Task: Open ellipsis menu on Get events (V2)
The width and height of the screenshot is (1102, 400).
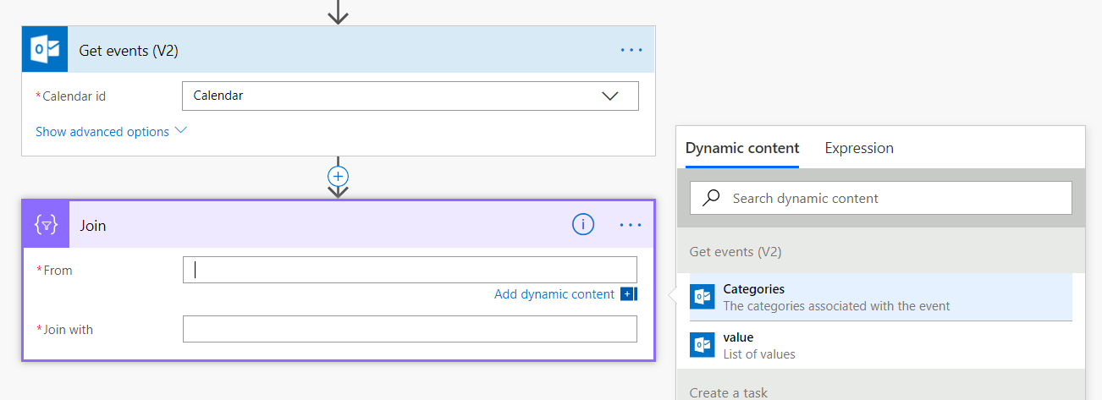Action: pos(631,50)
